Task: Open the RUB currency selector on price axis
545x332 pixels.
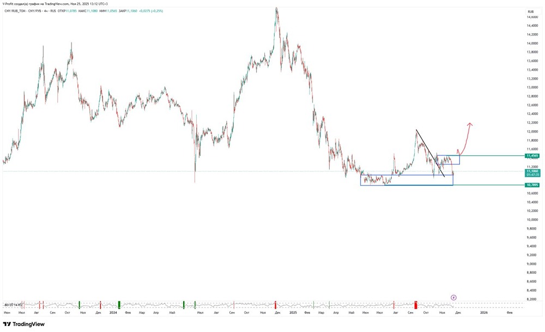Action: (530, 12)
